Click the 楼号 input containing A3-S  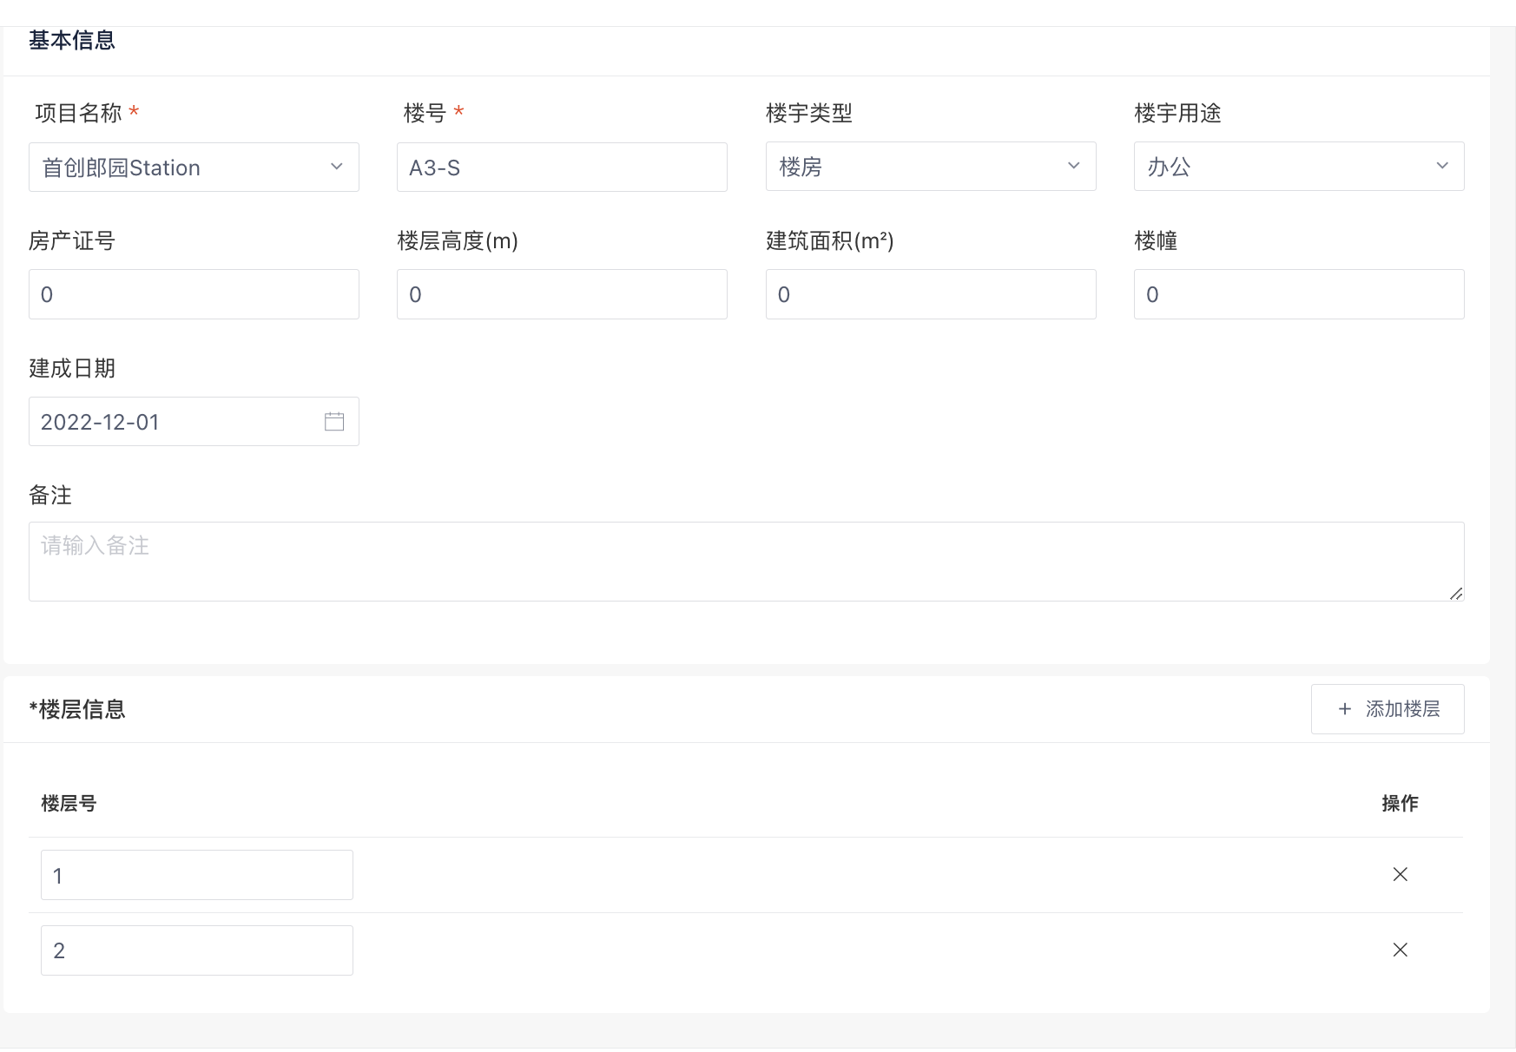562,168
